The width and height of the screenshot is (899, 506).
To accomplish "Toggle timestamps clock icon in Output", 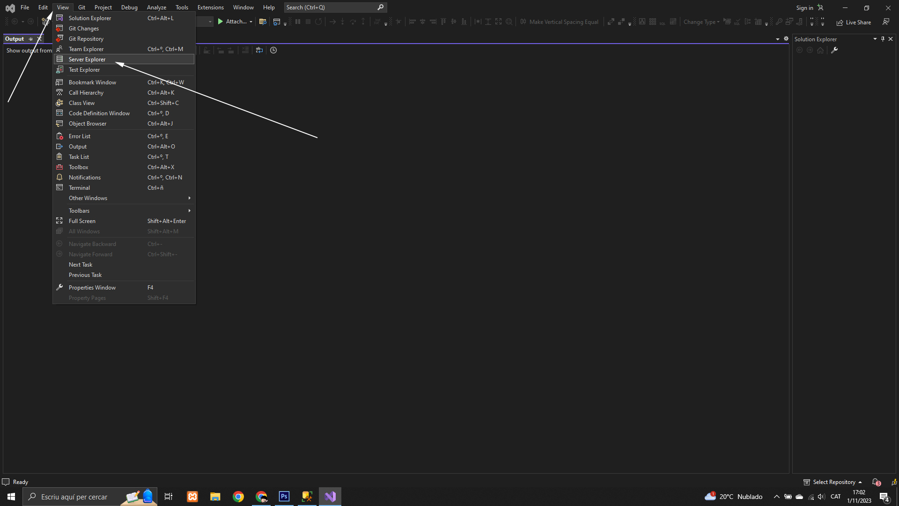I will click(273, 50).
